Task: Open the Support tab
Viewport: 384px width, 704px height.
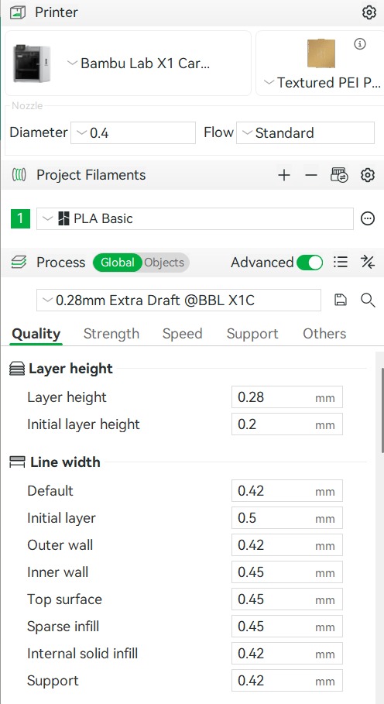Action: point(252,334)
